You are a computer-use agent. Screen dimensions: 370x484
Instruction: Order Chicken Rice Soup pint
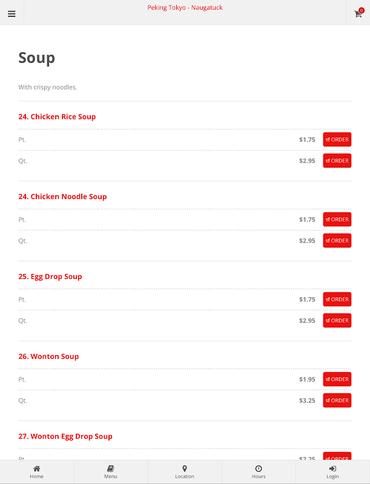point(337,140)
